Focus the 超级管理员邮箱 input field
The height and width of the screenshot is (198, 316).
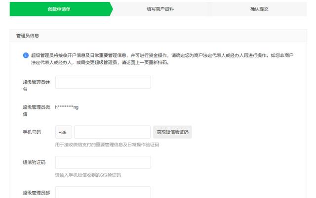pyautogui.click(x=103, y=192)
